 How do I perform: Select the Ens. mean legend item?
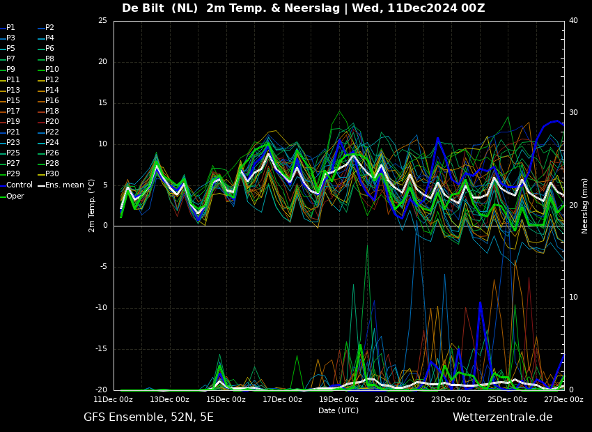[x=61, y=185]
